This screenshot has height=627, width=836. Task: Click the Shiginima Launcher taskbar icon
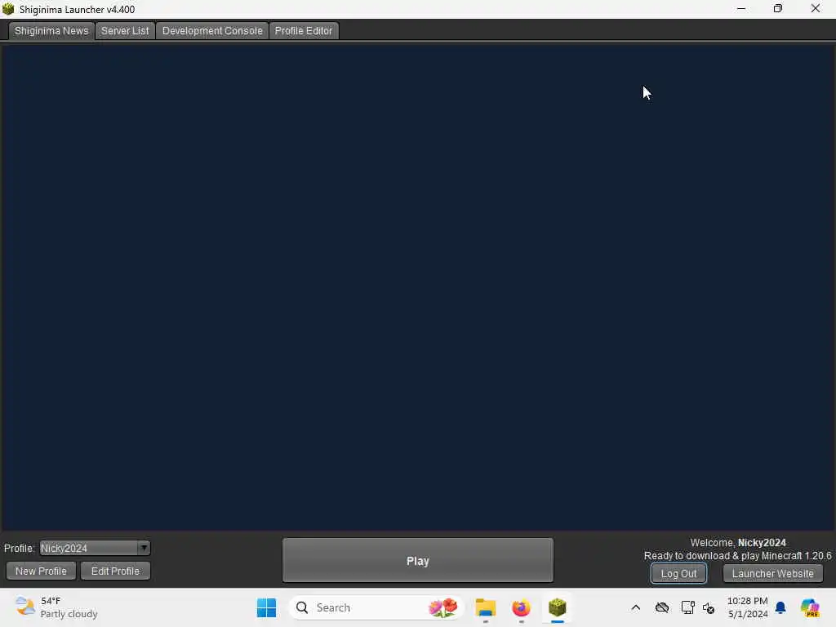pyautogui.click(x=557, y=607)
